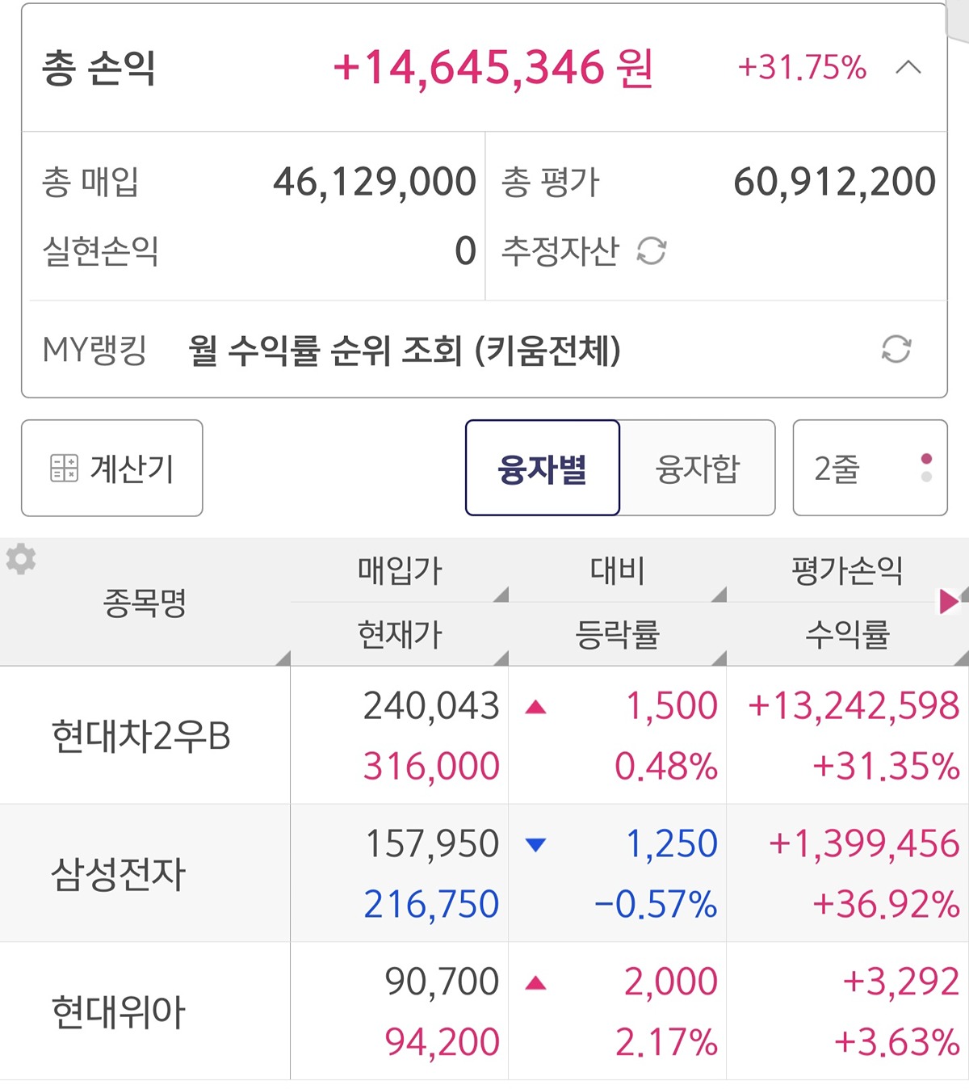The height and width of the screenshot is (1089, 969).
Task: Click the red up arrow for 현대위아
Action: [535, 983]
